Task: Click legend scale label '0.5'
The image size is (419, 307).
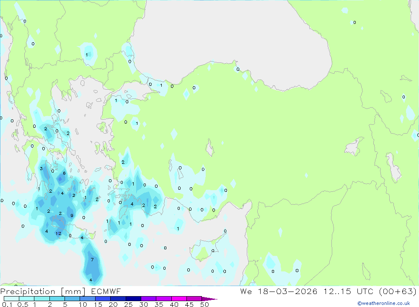Action: 23,304
